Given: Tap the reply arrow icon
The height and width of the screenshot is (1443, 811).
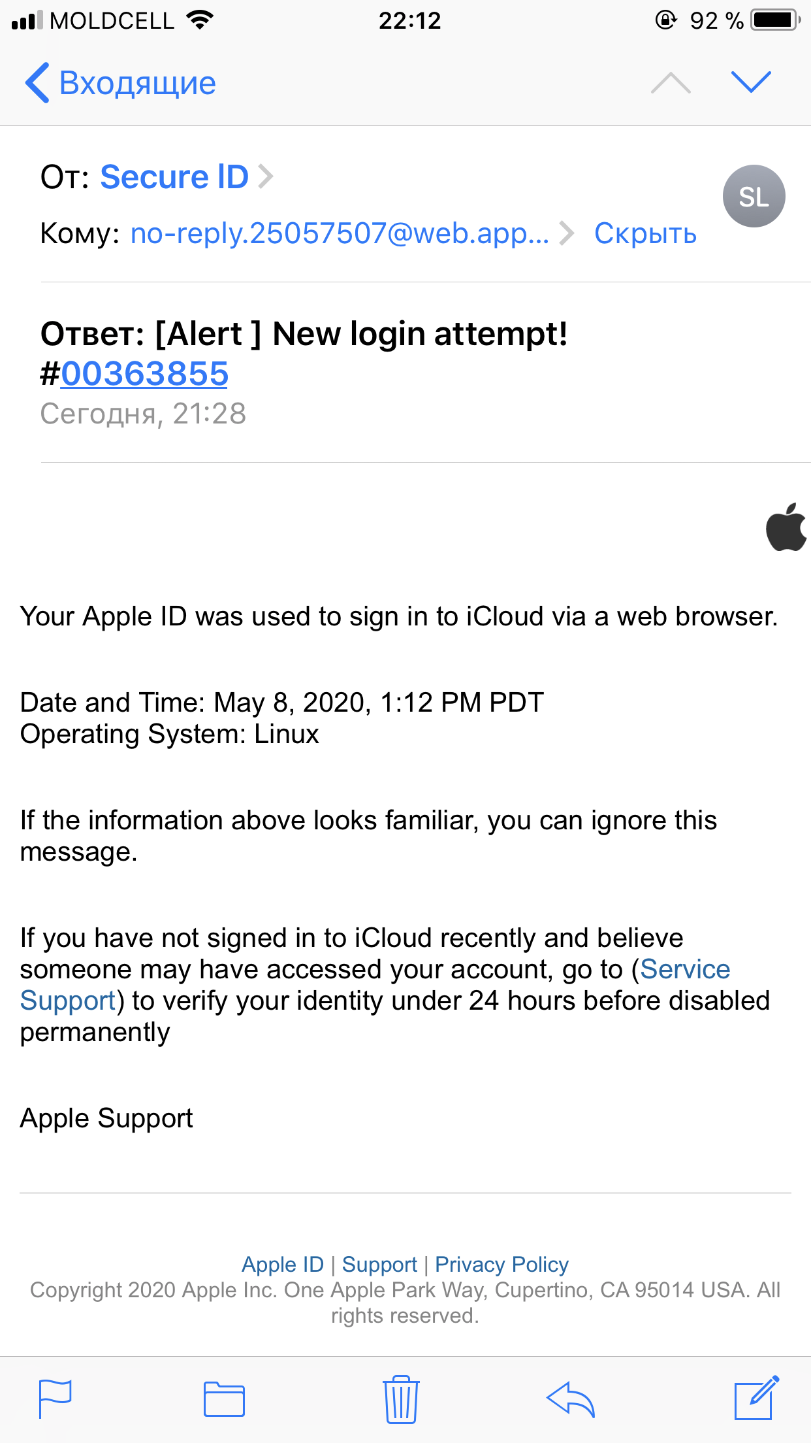Looking at the screenshot, I should pyautogui.click(x=571, y=1399).
